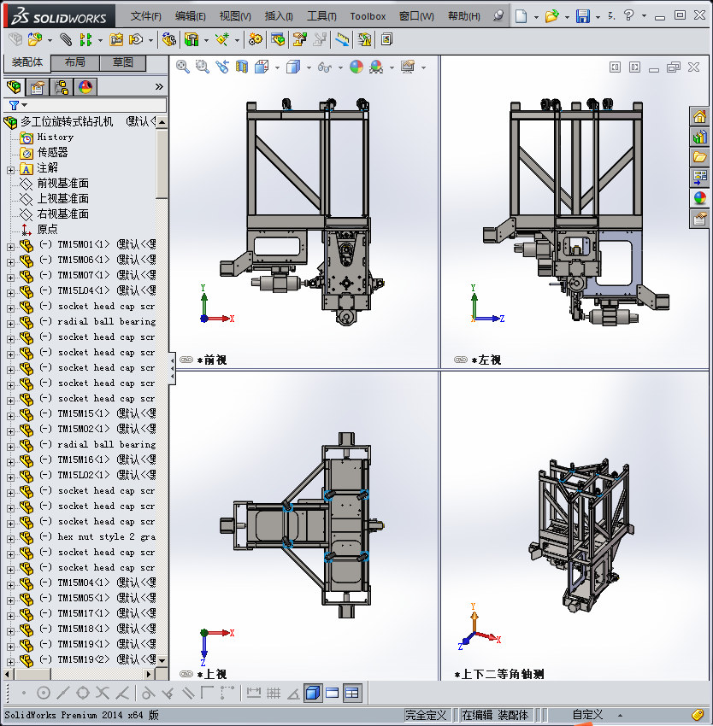This screenshot has height=726, width=713.
Task: Open the 插入 (Insert) menu
Action: pos(278,16)
